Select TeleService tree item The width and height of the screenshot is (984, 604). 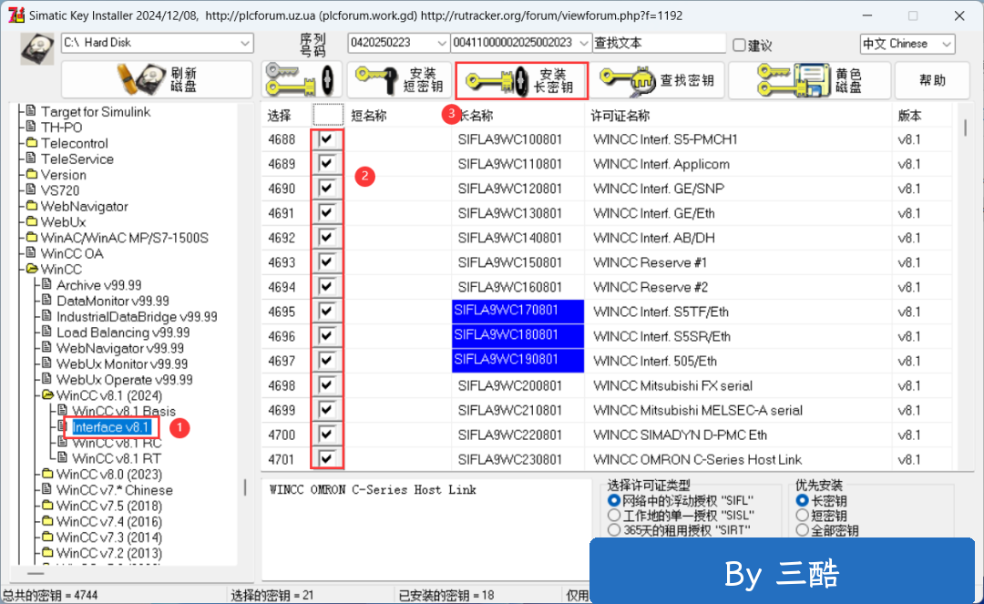pyautogui.click(x=77, y=159)
